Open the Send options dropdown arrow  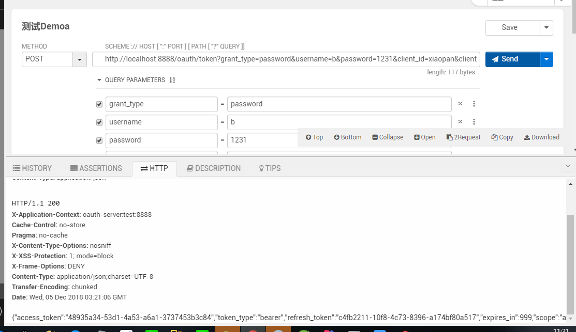[x=547, y=59]
